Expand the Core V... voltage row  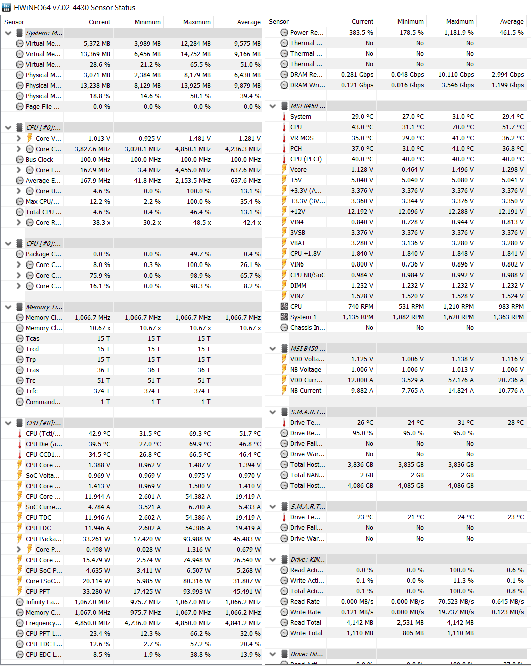coord(18,138)
